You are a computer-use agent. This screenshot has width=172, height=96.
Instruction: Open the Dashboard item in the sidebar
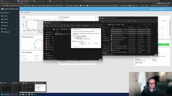10,13
